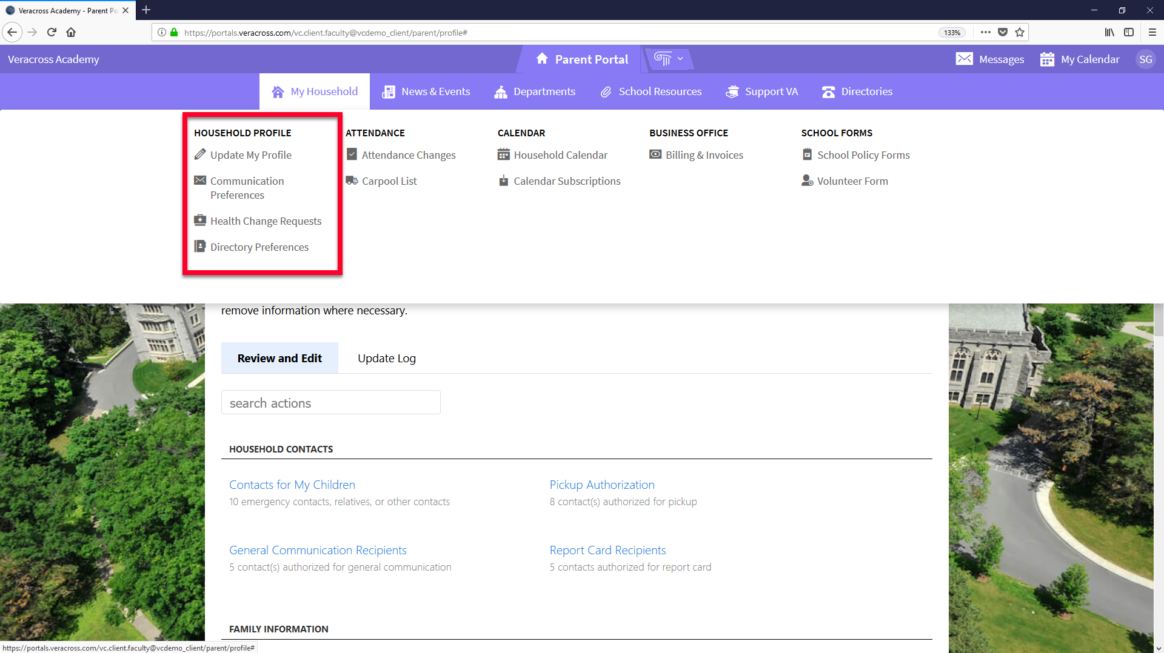Click the 133% zoom level indicator

(952, 33)
